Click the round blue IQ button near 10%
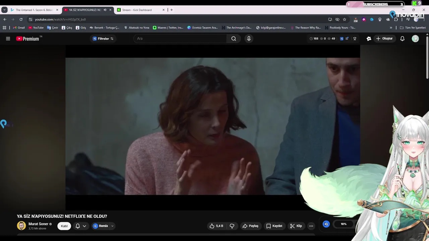 point(326,224)
